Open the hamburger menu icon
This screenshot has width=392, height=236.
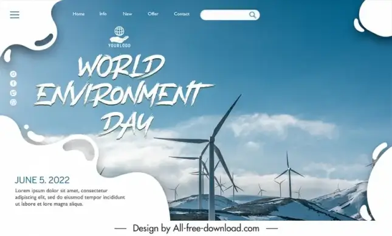pos(15,15)
